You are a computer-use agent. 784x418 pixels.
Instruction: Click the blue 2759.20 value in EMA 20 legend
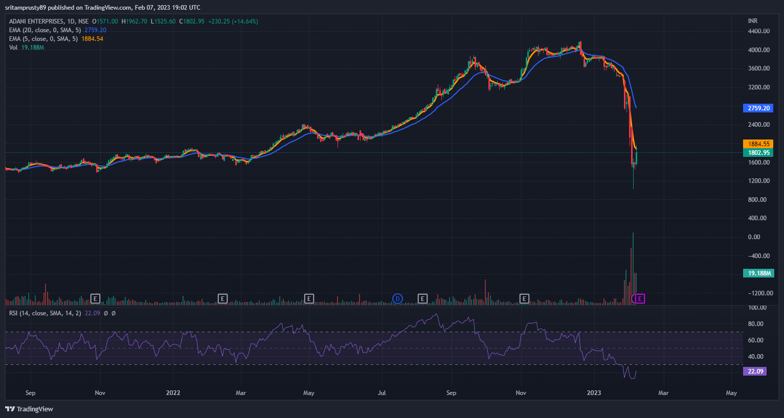pos(96,30)
